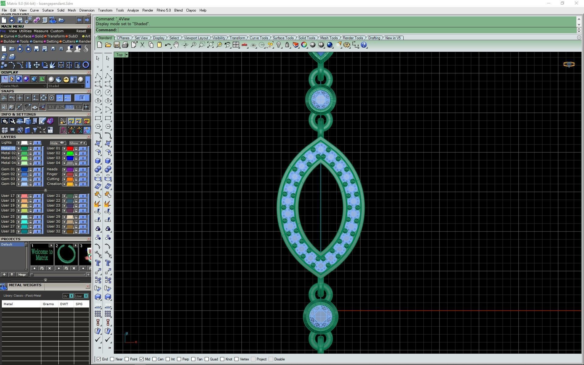Image resolution: width=584 pixels, height=365 pixels.
Task: Click the light bulb Hide Objects icon
Action: tap(278, 45)
